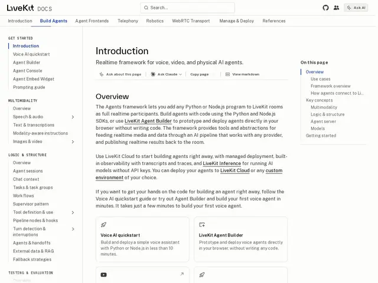Switch to Manage & Deploy tab
378x283 pixels.
click(236, 21)
